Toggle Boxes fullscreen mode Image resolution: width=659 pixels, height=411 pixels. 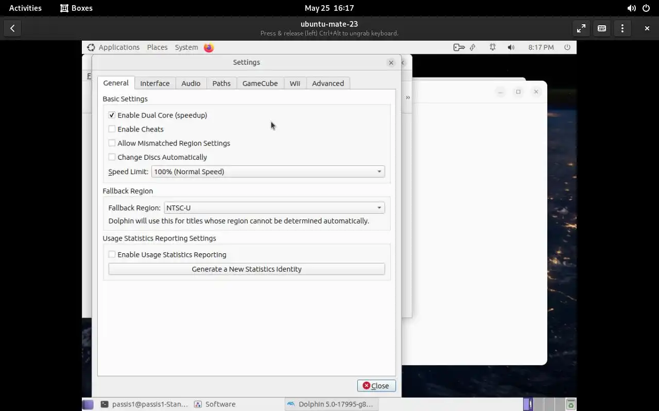tap(581, 28)
